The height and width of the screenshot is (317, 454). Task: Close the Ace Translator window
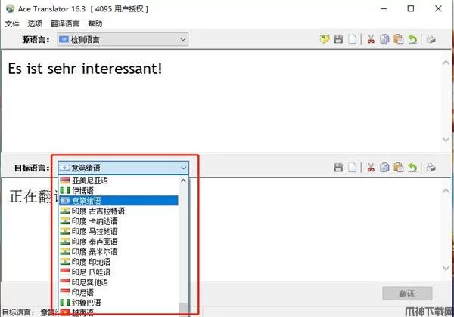tap(438, 8)
